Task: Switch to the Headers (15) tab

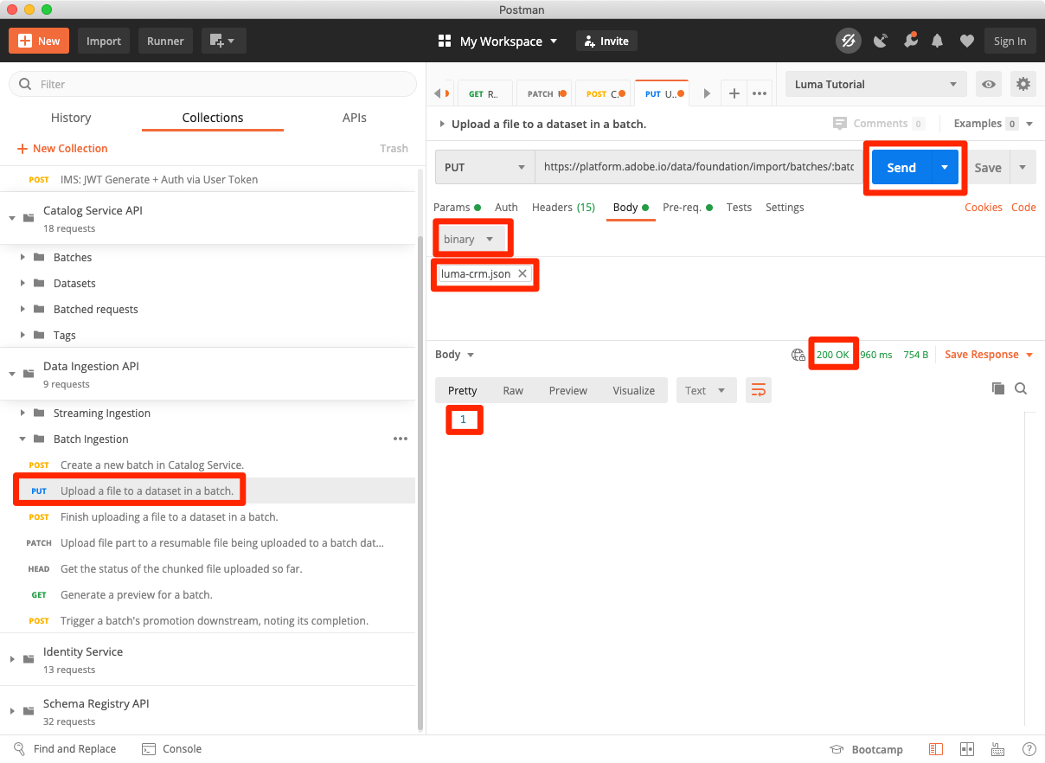Action: point(563,207)
